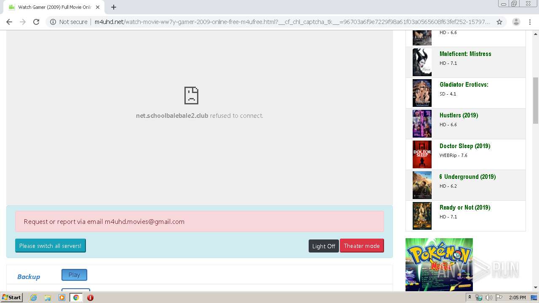Click the Ready or Not poster thumbnail
Viewport: 539px width, 303px height.
(x=422, y=216)
